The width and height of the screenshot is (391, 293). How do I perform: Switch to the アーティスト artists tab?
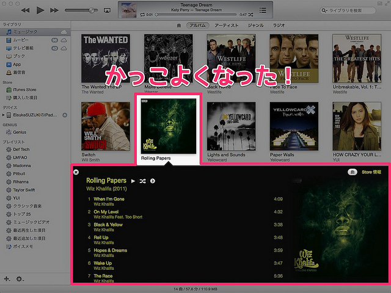click(227, 26)
